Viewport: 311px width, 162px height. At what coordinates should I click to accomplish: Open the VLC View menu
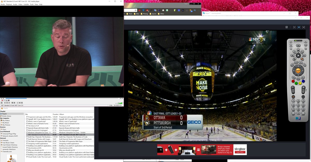(x=36, y=4)
